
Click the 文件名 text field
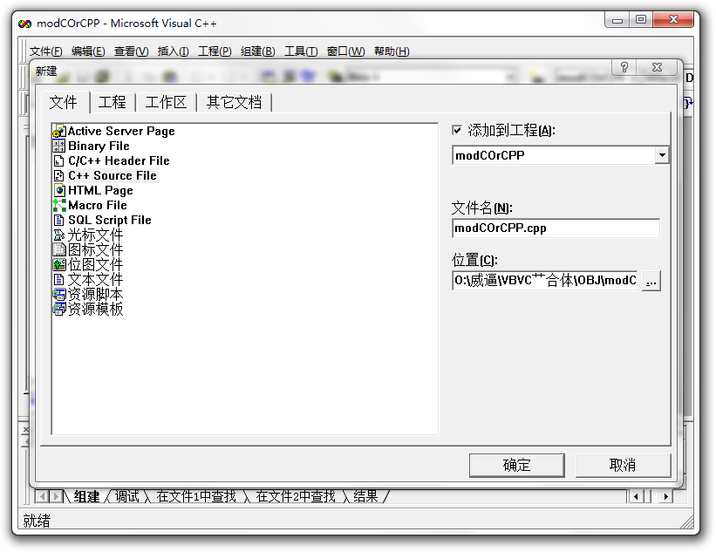556,228
